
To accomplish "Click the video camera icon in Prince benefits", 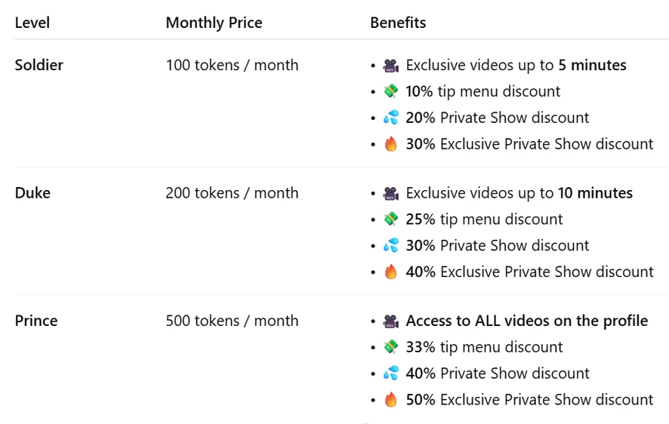I will click(x=390, y=321).
